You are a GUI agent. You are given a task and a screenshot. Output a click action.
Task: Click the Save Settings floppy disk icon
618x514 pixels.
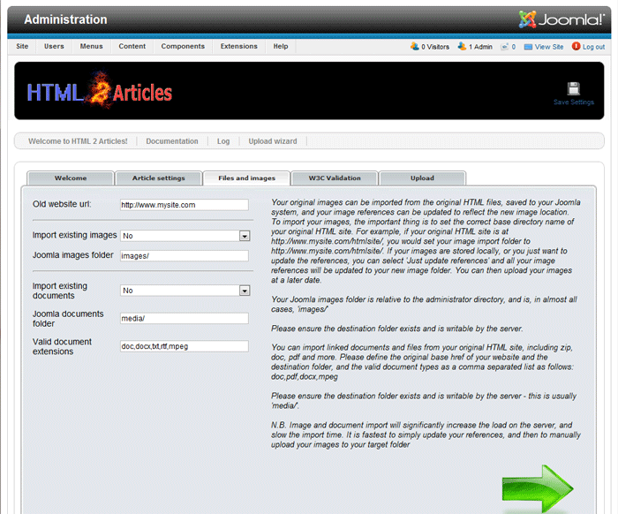[574, 88]
